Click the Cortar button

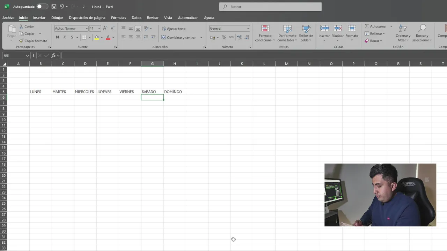tap(27, 26)
